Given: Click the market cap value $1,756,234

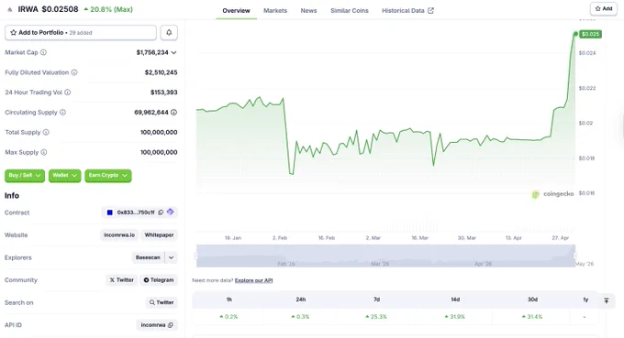Looking at the screenshot, I should (x=152, y=52).
